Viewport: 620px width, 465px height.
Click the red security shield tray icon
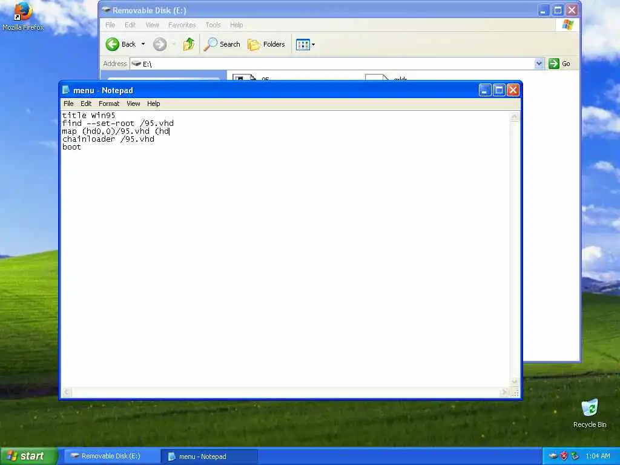click(564, 456)
